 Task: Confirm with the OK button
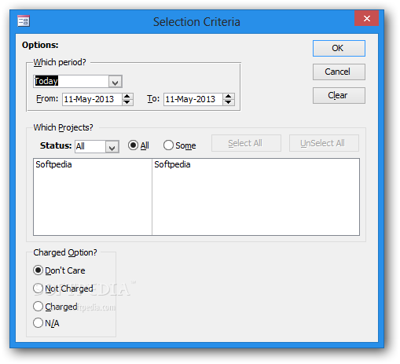339,48
